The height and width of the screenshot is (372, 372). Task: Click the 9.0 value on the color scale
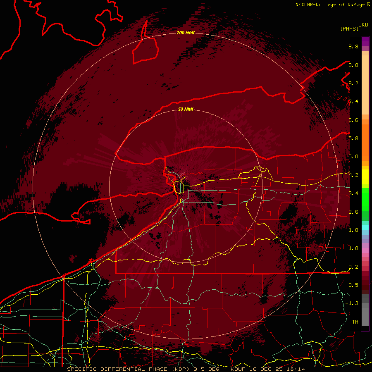click(x=353, y=65)
